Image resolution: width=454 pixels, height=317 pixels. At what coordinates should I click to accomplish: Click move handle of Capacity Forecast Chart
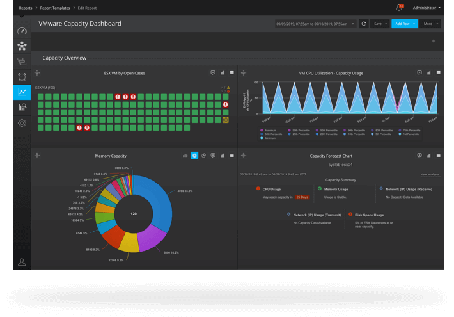click(244, 156)
